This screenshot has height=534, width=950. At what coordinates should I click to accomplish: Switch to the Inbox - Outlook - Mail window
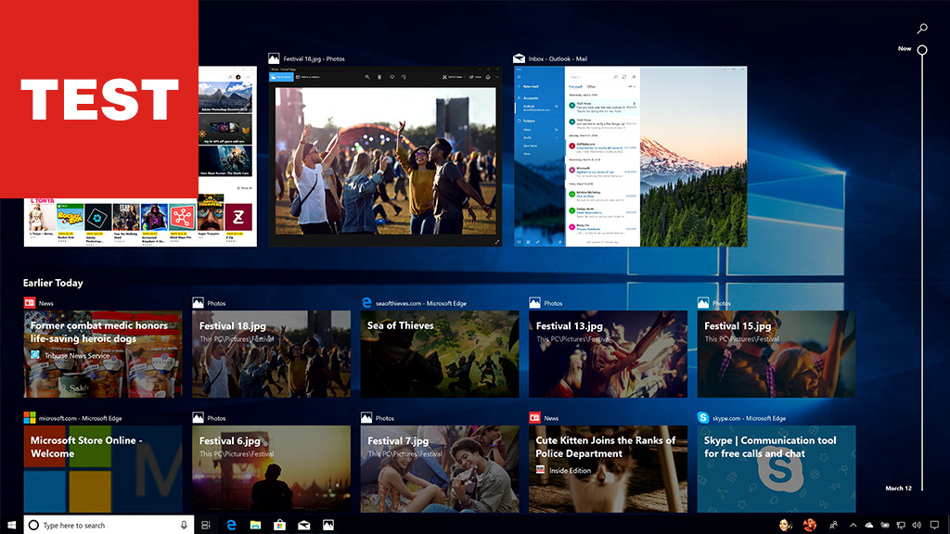coord(630,156)
